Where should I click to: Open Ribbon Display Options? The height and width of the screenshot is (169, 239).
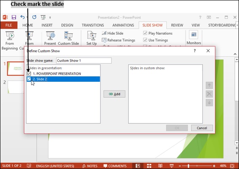209,17
